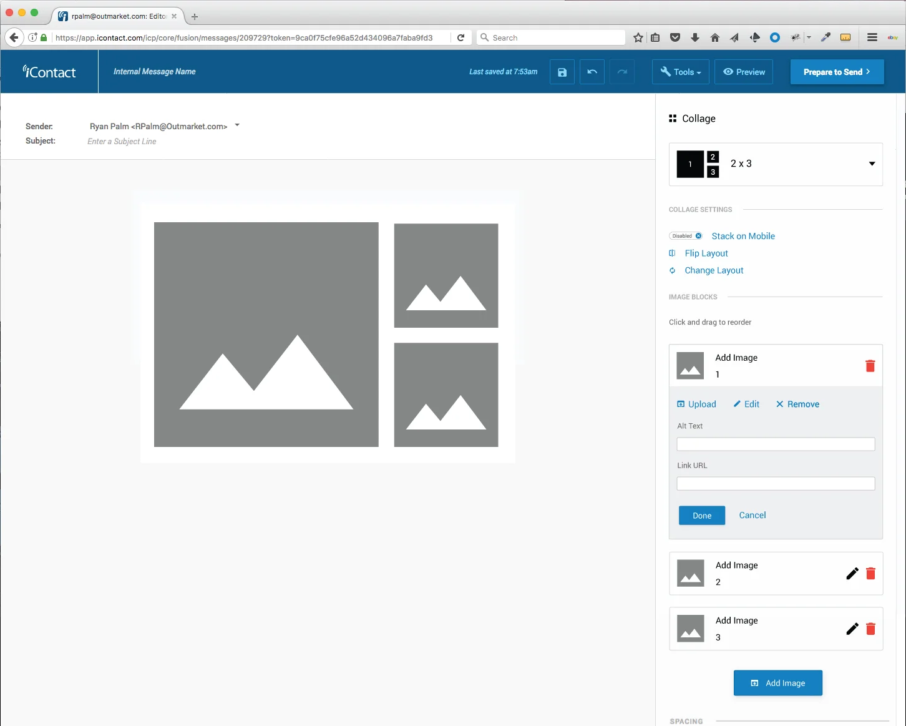Open the Sender address dropdown
Screen dimensions: 906x726
point(237,125)
